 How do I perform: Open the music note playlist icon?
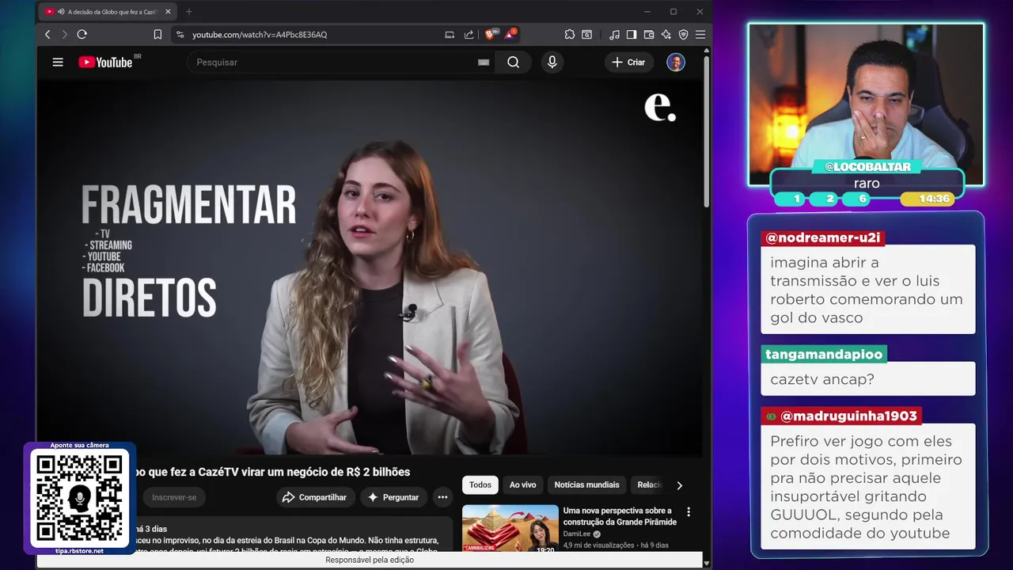[615, 34]
